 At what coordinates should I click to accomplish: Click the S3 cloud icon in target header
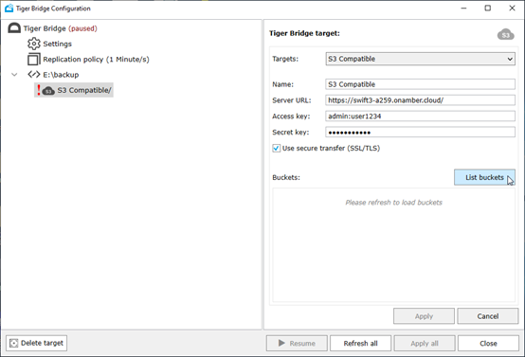[506, 34]
